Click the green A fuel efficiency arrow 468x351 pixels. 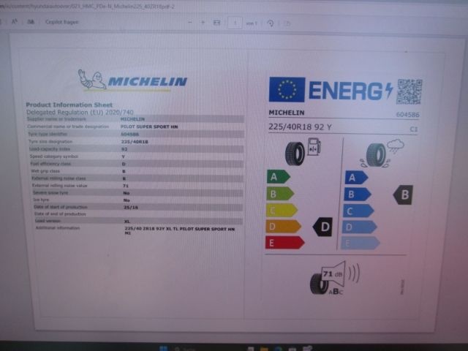point(278,177)
